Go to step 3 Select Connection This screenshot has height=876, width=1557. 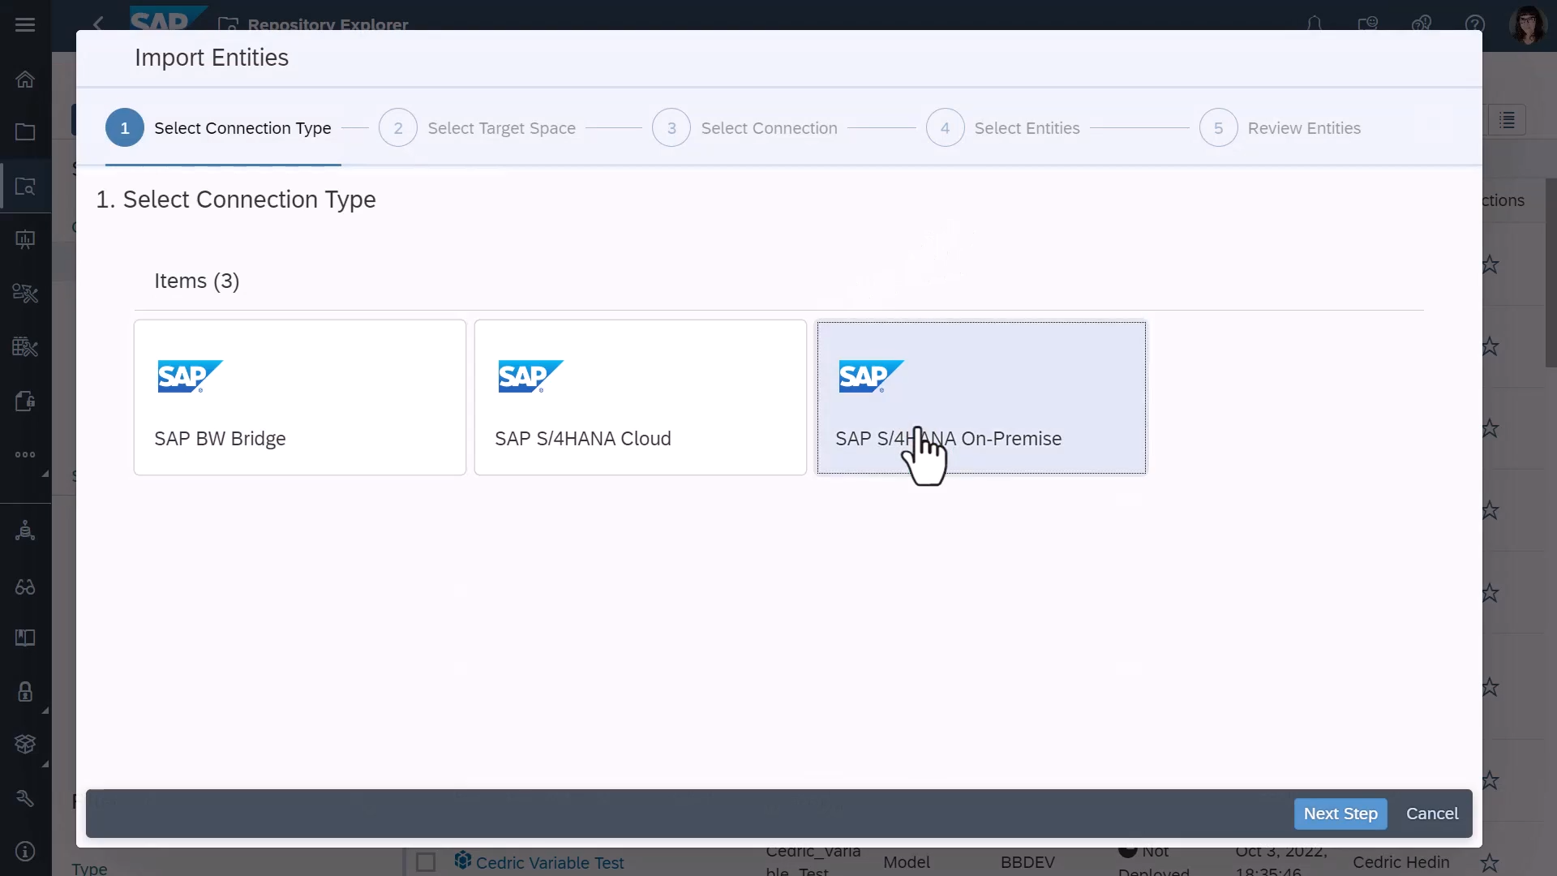(744, 128)
